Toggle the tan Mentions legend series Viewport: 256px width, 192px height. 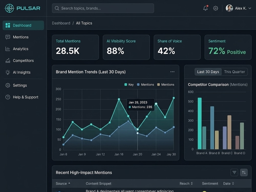(166, 84)
